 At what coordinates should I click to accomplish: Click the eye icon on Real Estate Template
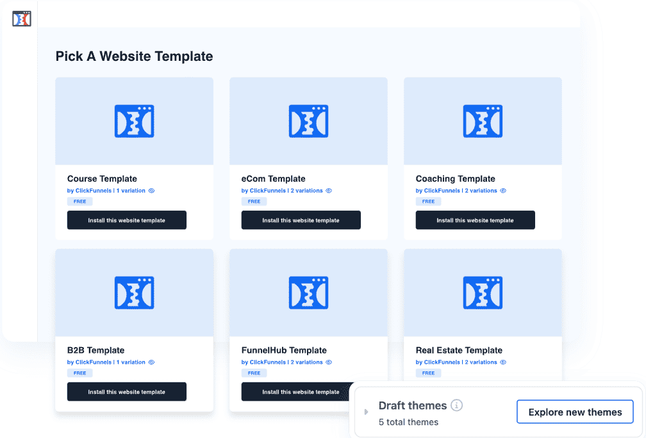click(503, 362)
